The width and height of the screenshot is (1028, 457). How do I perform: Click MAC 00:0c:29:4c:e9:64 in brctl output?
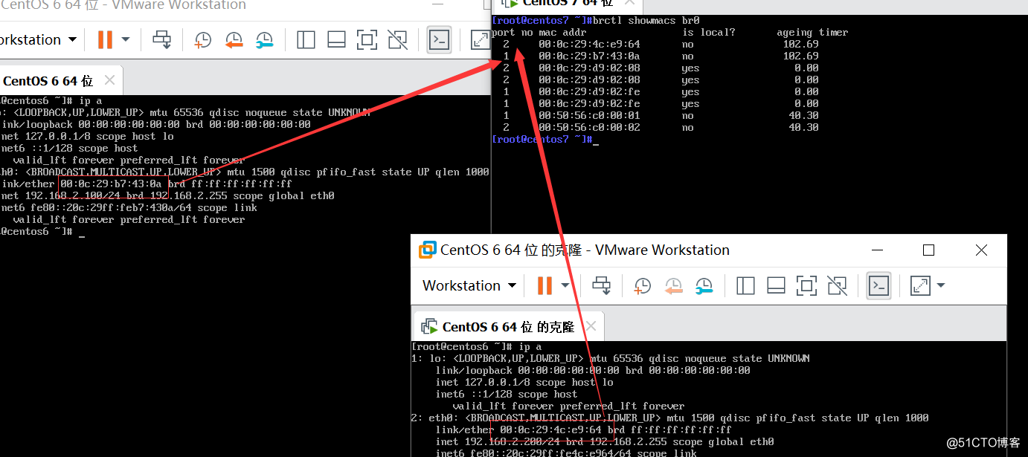589,44
